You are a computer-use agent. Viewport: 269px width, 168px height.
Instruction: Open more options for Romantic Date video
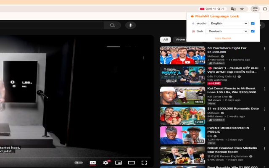pos(264,109)
